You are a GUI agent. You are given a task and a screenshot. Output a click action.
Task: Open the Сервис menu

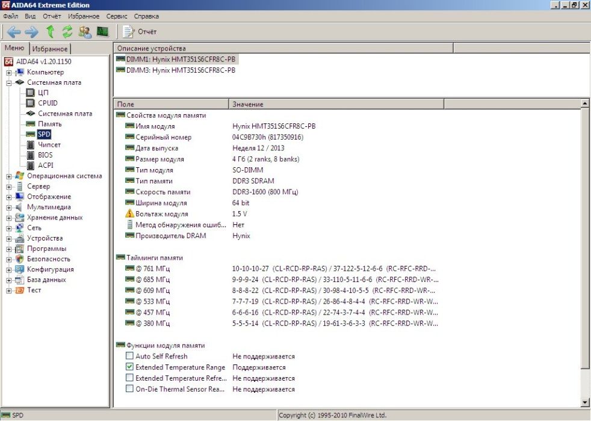[x=117, y=16]
